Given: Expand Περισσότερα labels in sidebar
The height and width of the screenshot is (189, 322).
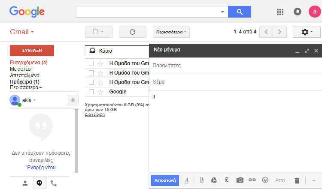Looking at the screenshot, I should 26,87.
